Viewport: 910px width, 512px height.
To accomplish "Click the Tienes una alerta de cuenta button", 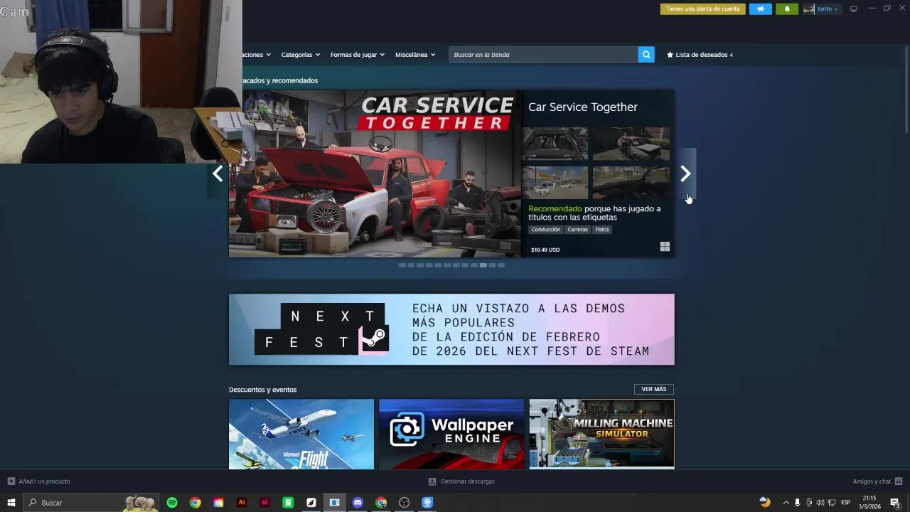I will click(x=702, y=9).
